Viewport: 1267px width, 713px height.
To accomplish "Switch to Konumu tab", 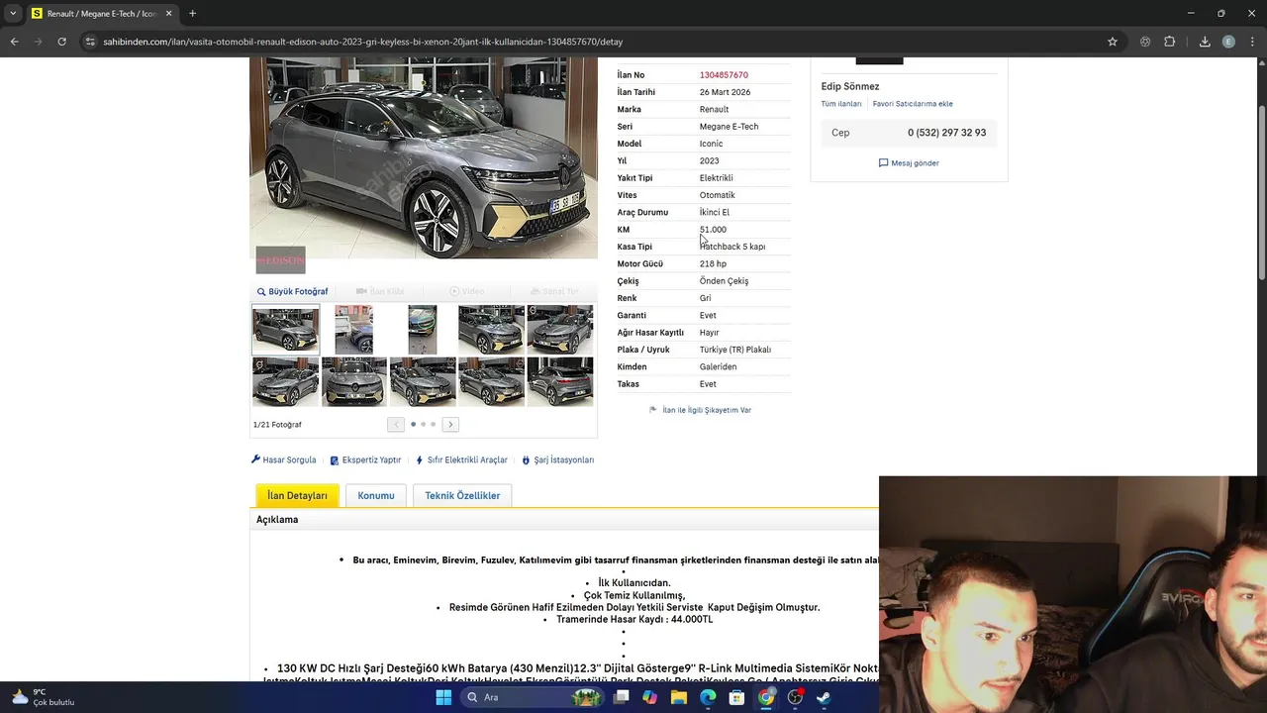I will tap(376, 495).
